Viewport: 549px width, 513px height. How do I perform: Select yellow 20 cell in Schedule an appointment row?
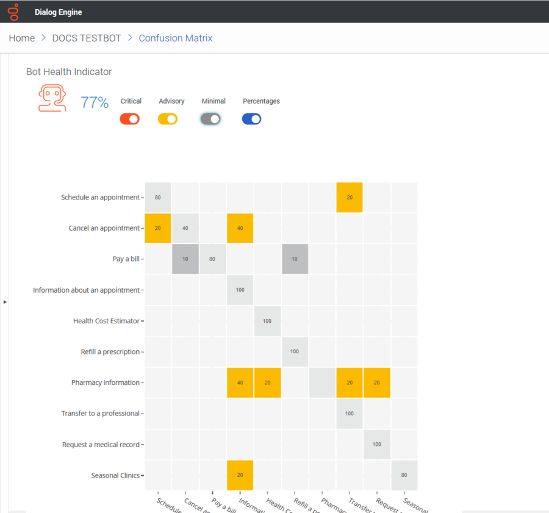tap(350, 197)
